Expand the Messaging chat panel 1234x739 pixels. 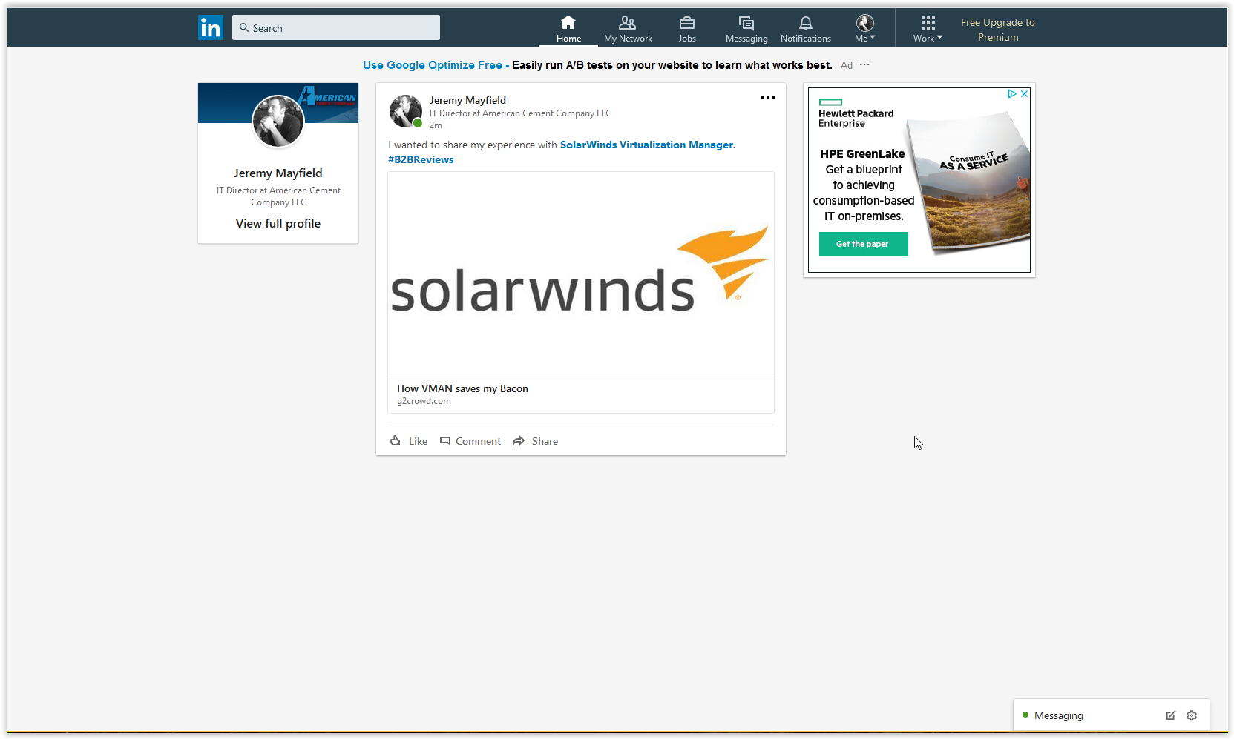[1058, 715]
